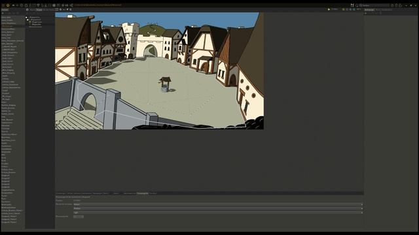This screenshot has width=419, height=235.
Task: Select the project path field in the top bar
Action: [98, 5]
